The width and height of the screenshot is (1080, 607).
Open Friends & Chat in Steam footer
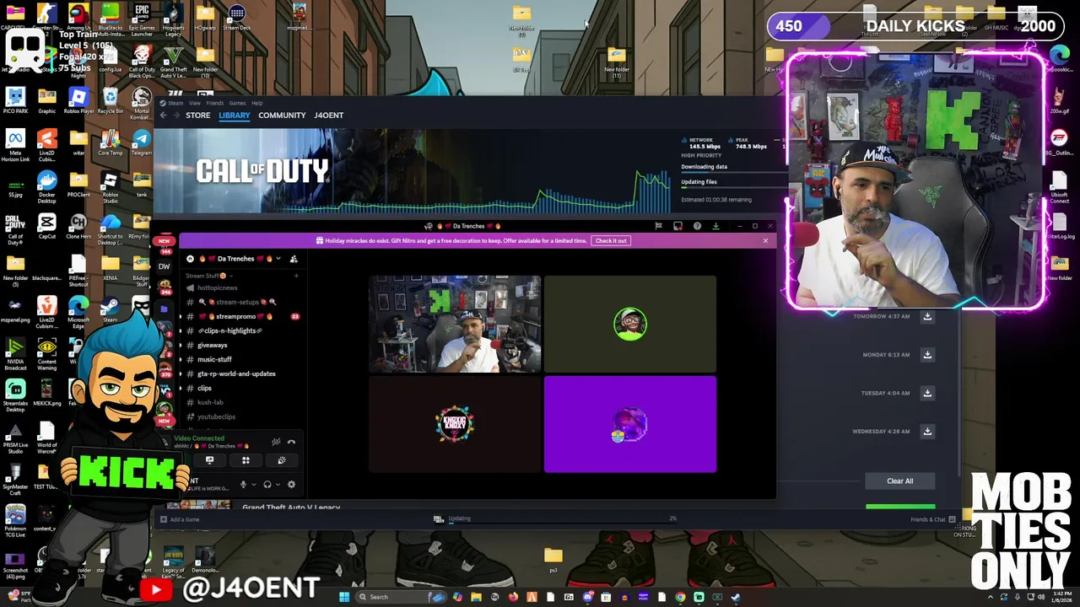[933, 519]
